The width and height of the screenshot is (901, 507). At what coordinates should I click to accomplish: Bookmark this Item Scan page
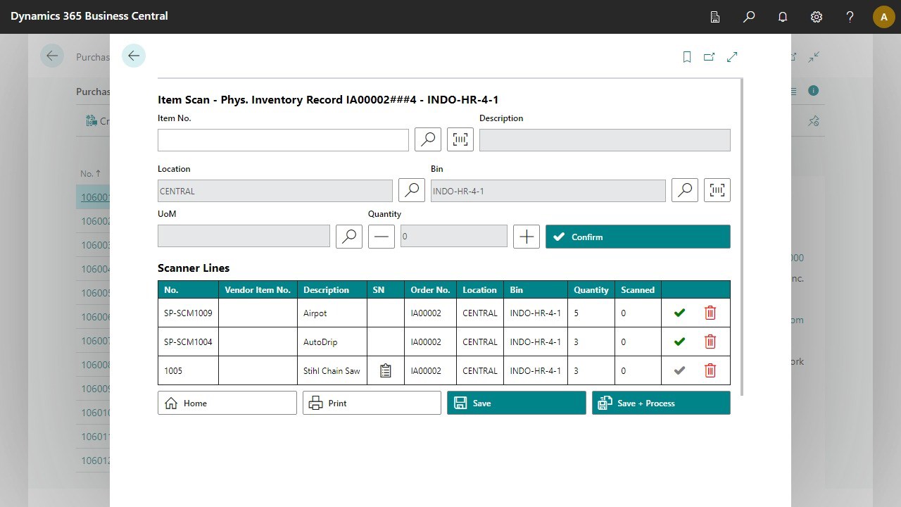click(x=686, y=56)
